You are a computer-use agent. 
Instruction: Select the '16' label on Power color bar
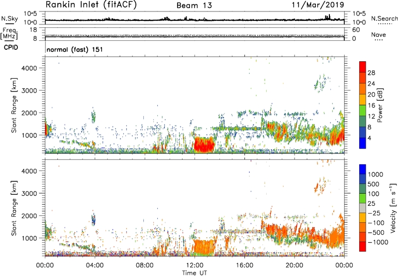(x=371, y=106)
